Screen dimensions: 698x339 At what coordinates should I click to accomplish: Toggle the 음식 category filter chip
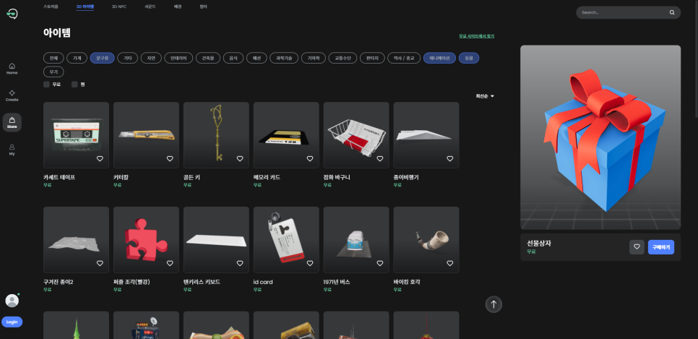pos(233,58)
